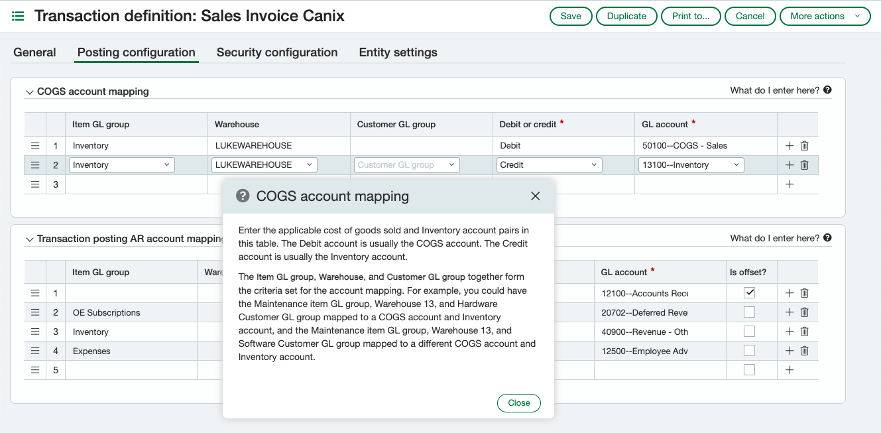Add row after COGS row 1

(x=790, y=146)
